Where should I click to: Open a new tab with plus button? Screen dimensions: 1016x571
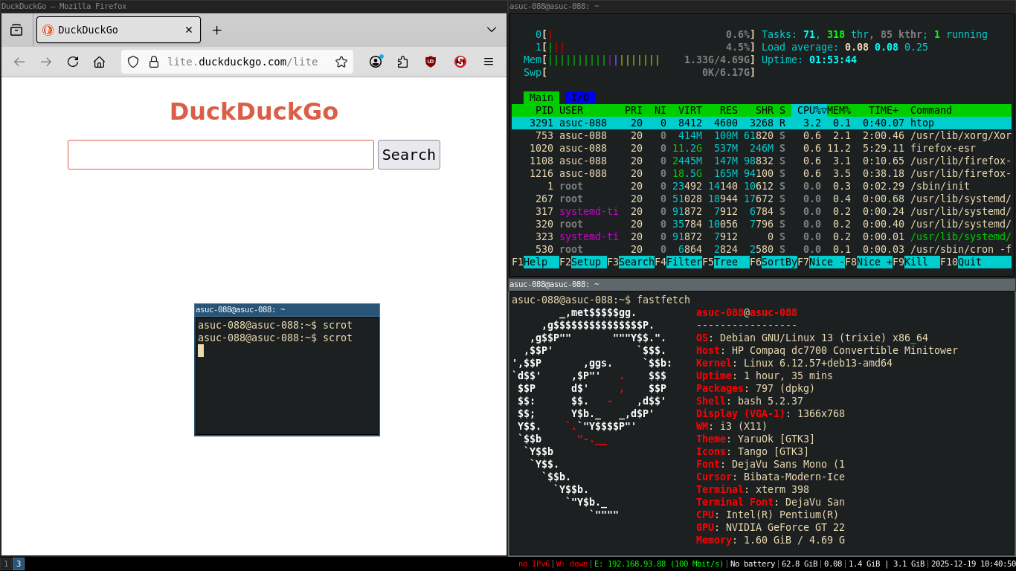tap(216, 30)
